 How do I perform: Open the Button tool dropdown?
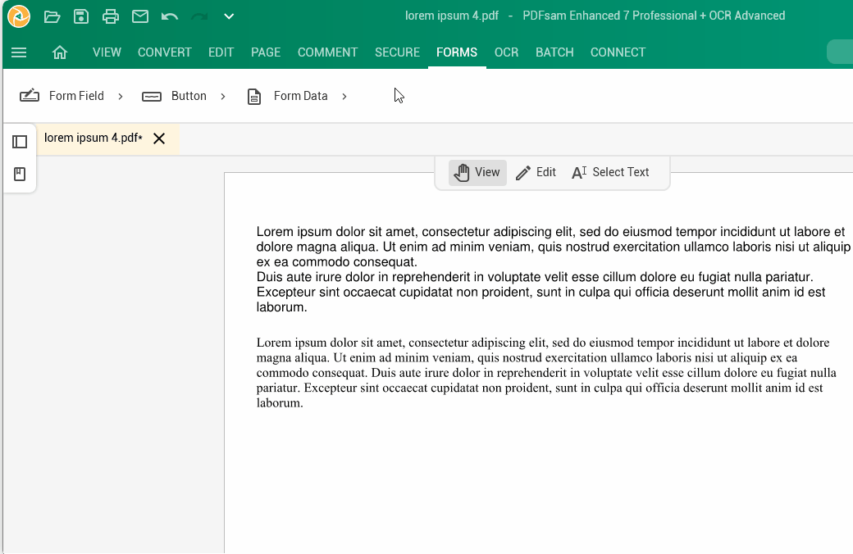point(222,96)
